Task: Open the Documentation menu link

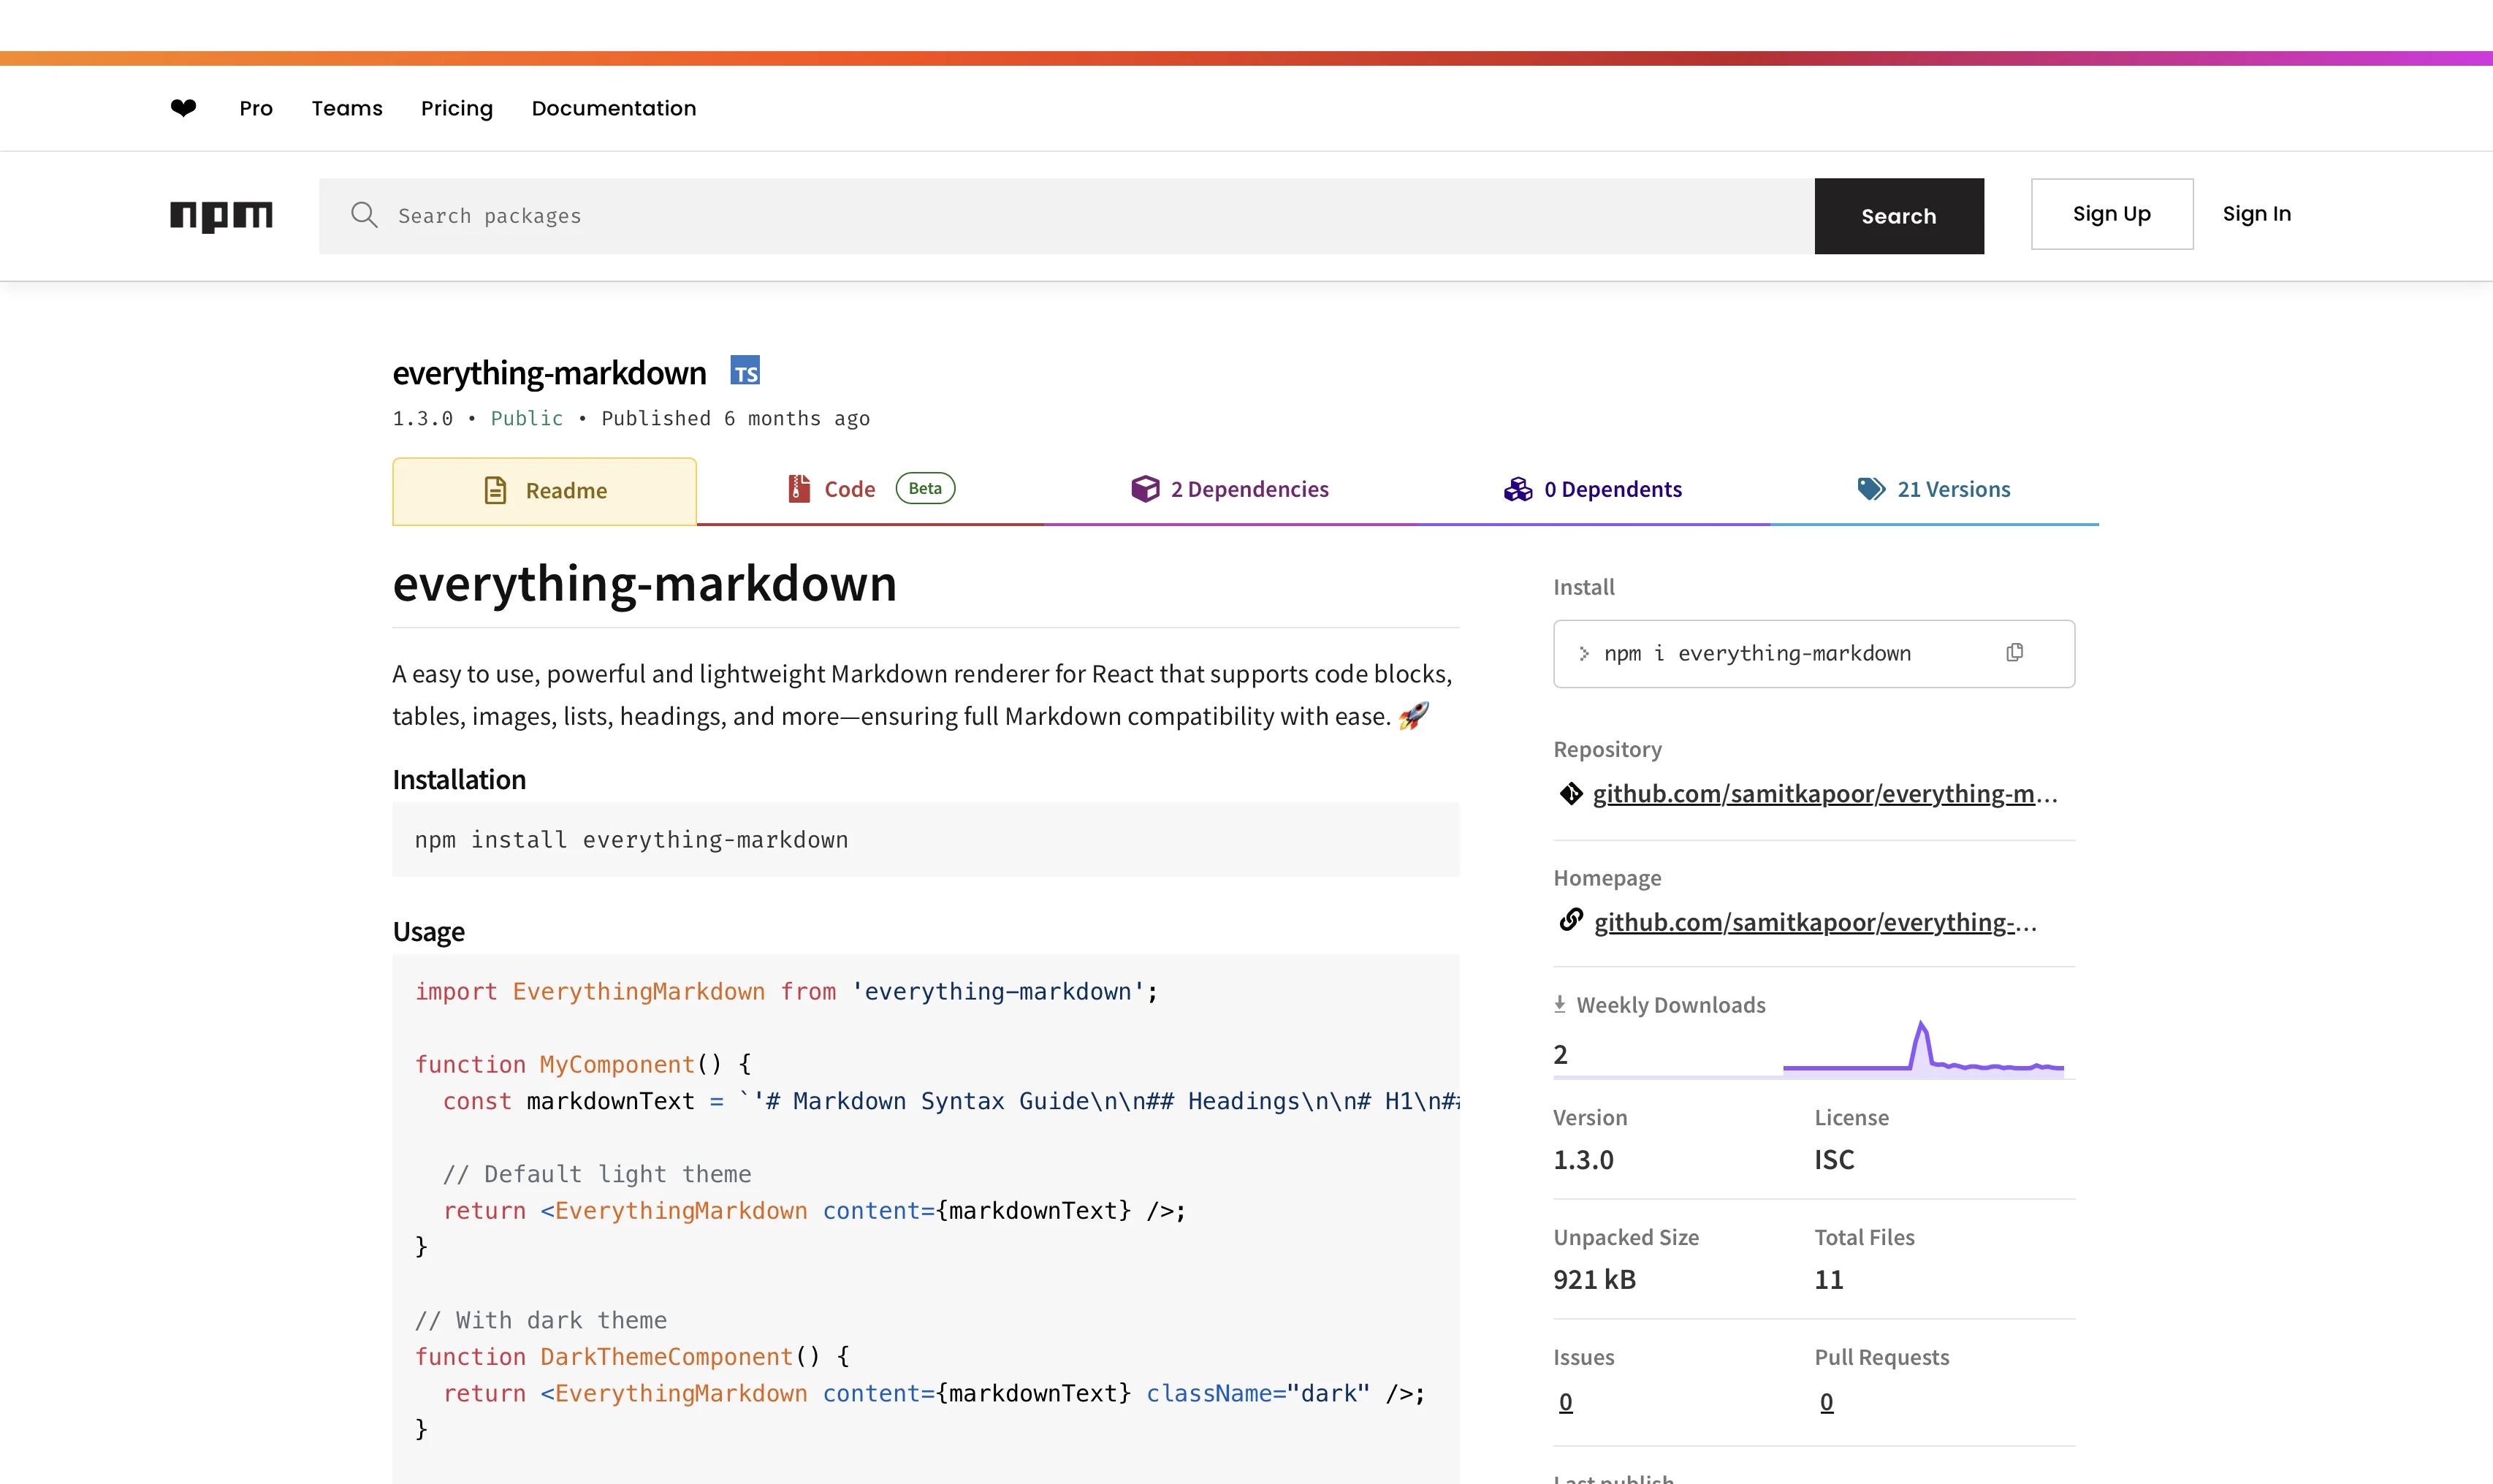Action: coord(614,108)
